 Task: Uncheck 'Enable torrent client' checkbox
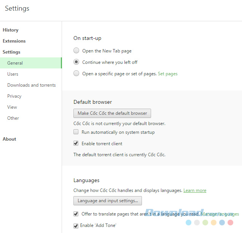(x=76, y=144)
